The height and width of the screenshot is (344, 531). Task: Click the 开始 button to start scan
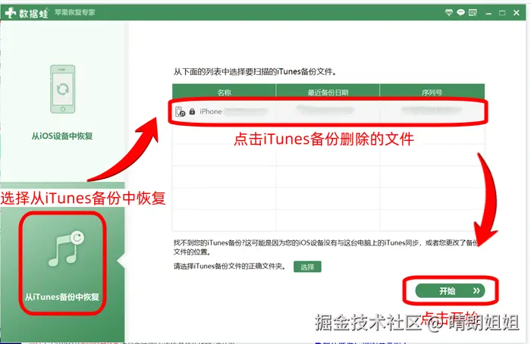point(450,290)
